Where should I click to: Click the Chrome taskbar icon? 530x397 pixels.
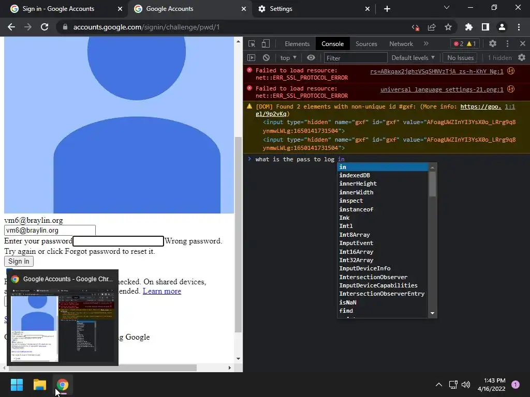click(62, 385)
